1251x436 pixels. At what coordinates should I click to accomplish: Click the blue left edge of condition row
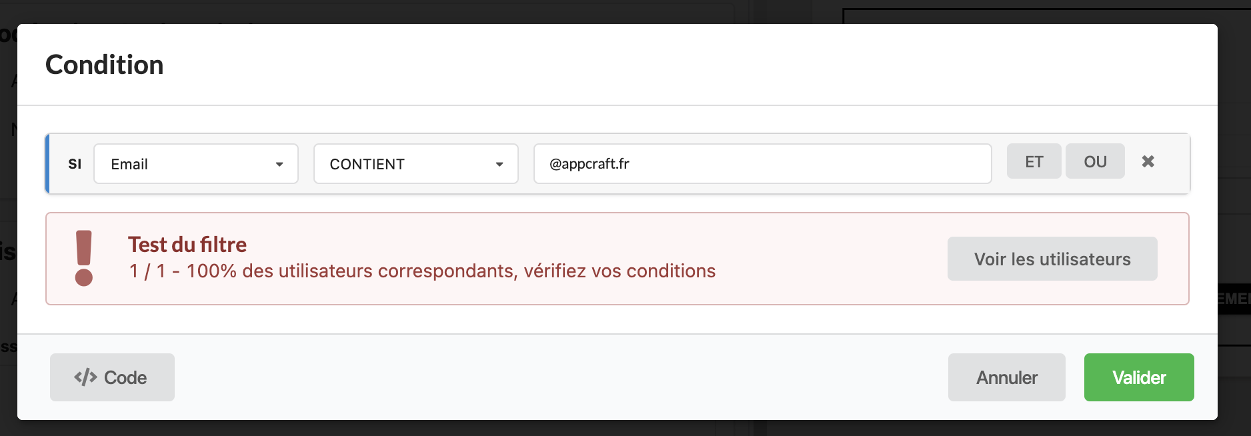(47, 164)
